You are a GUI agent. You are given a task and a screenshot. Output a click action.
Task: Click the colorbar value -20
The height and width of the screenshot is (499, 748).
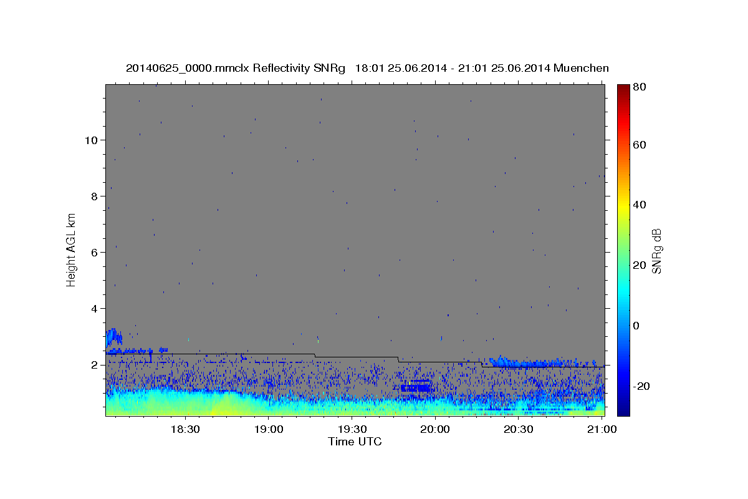(641, 386)
